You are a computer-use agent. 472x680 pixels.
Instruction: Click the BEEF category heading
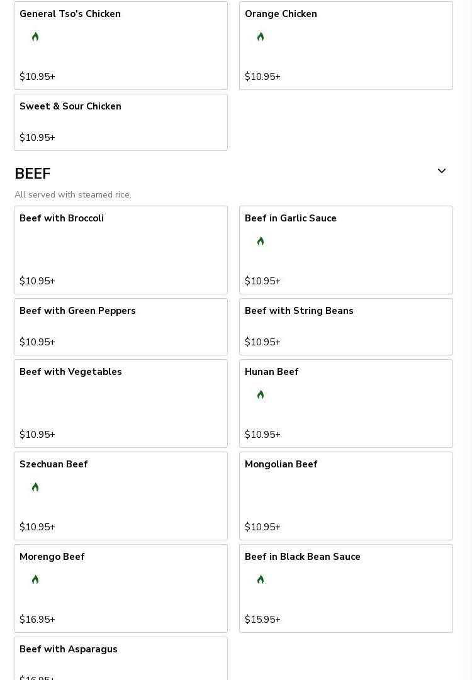(33, 174)
